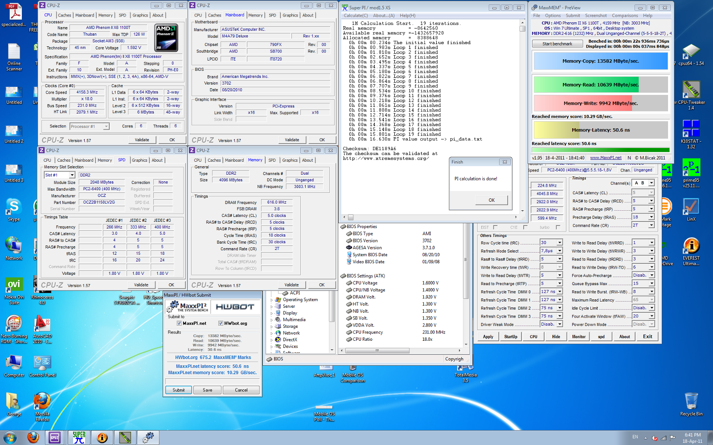Click the comment input field above Submit
Screen dimensions: 713x445
click(213, 381)
